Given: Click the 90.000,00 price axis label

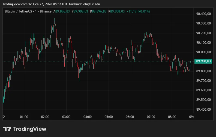Looking at the screenshot, I should click(203, 52).
